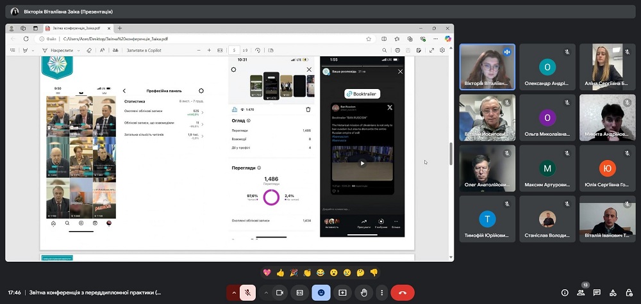Screen dimensions: 641x304
Task: Open the meeting chat panel
Action: [597, 292]
